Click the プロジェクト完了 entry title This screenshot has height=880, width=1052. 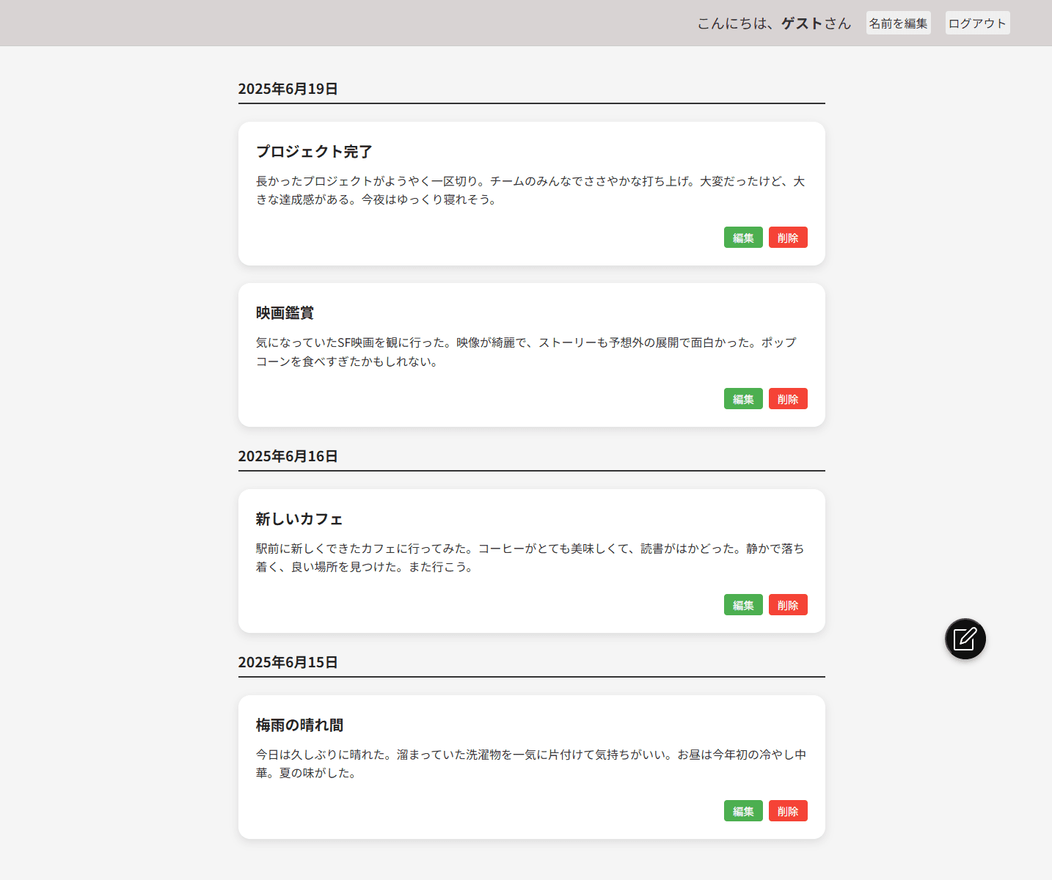coord(314,152)
